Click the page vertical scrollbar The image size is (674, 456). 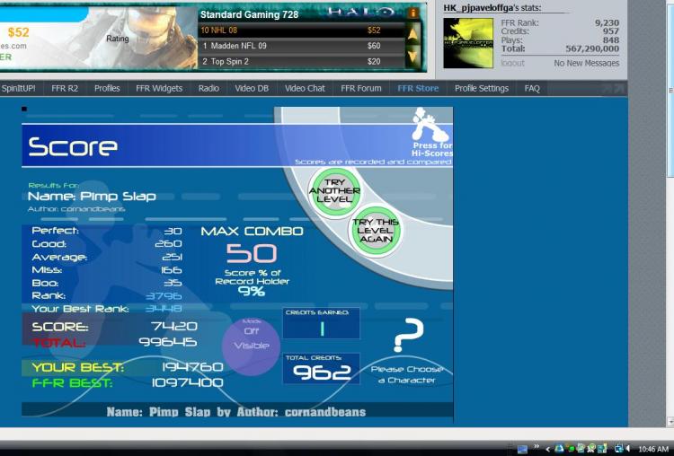pos(670,213)
